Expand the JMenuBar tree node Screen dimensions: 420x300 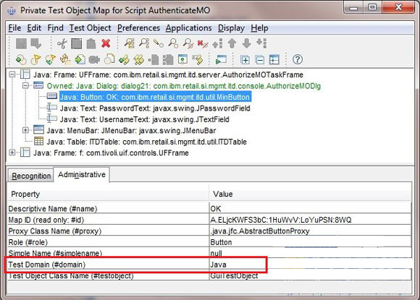click(25, 130)
